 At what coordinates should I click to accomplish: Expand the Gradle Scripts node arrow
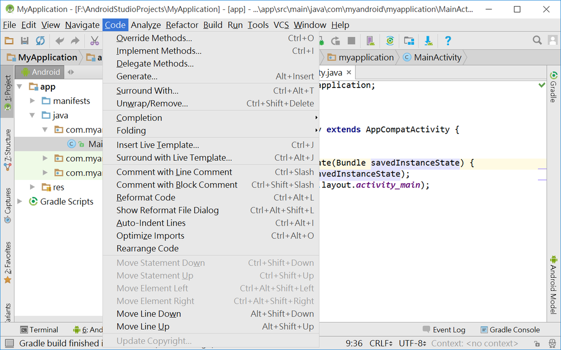click(20, 201)
